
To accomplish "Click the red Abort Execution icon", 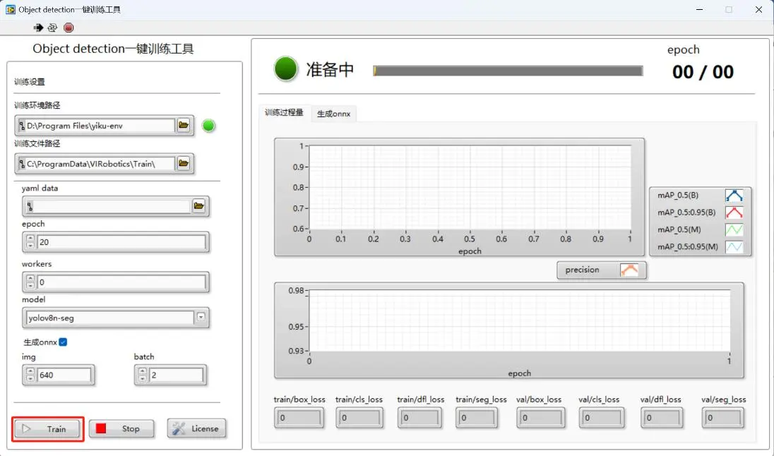I will [x=69, y=28].
